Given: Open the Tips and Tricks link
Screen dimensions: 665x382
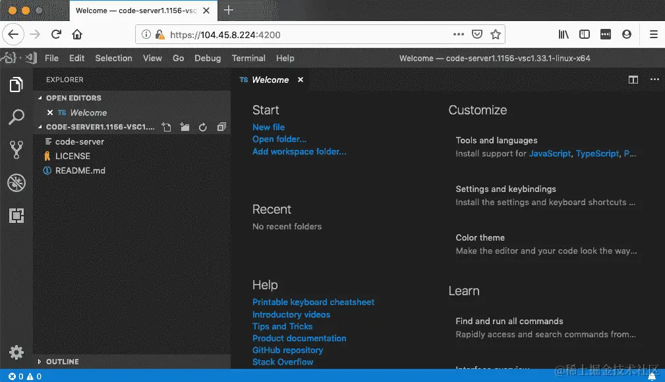Looking at the screenshot, I should (283, 326).
